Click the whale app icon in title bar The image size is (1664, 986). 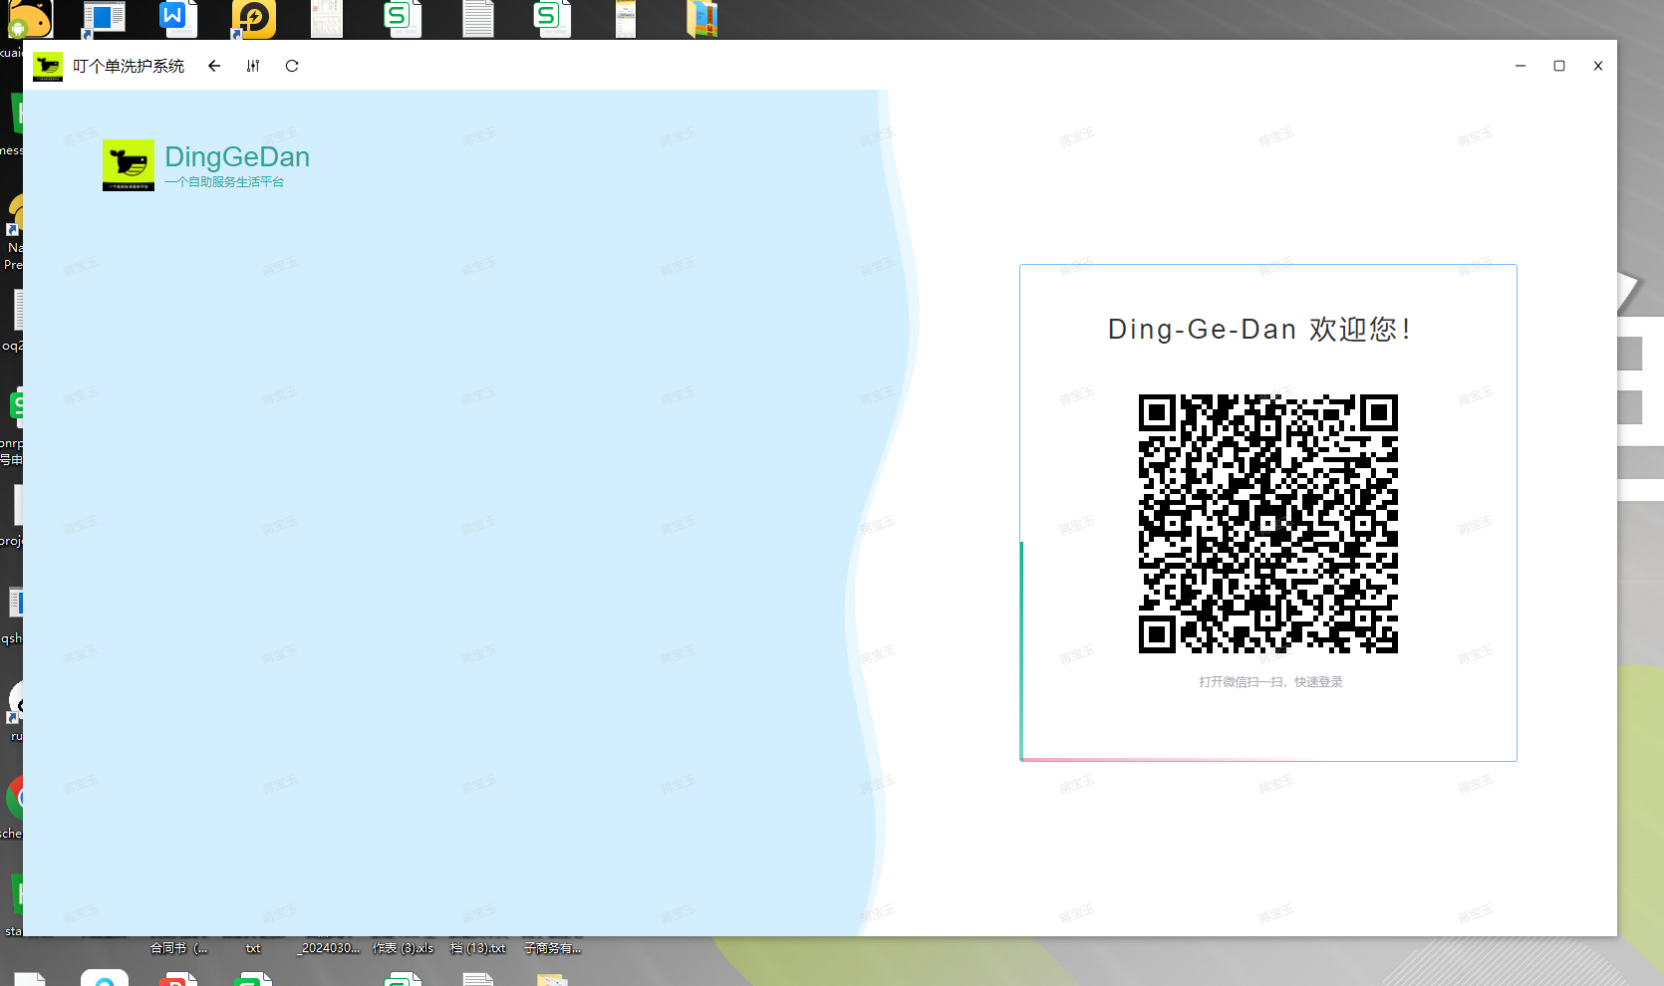(48, 67)
